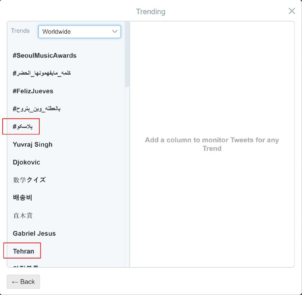
Task: Close the Trending dialog with the X
Action: click(x=292, y=11)
